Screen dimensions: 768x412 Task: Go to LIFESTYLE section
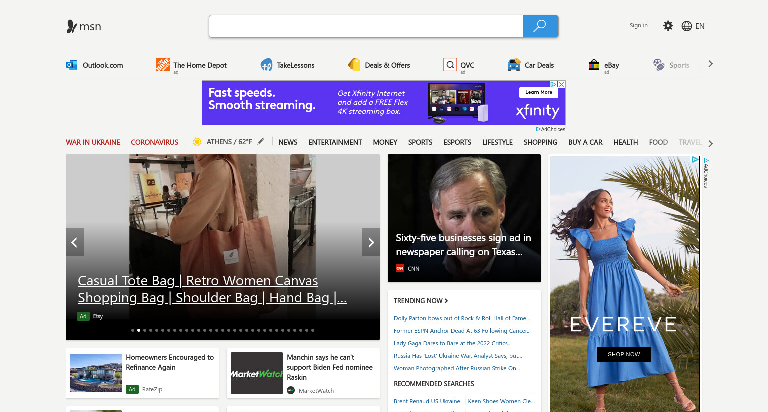point(497,142)
